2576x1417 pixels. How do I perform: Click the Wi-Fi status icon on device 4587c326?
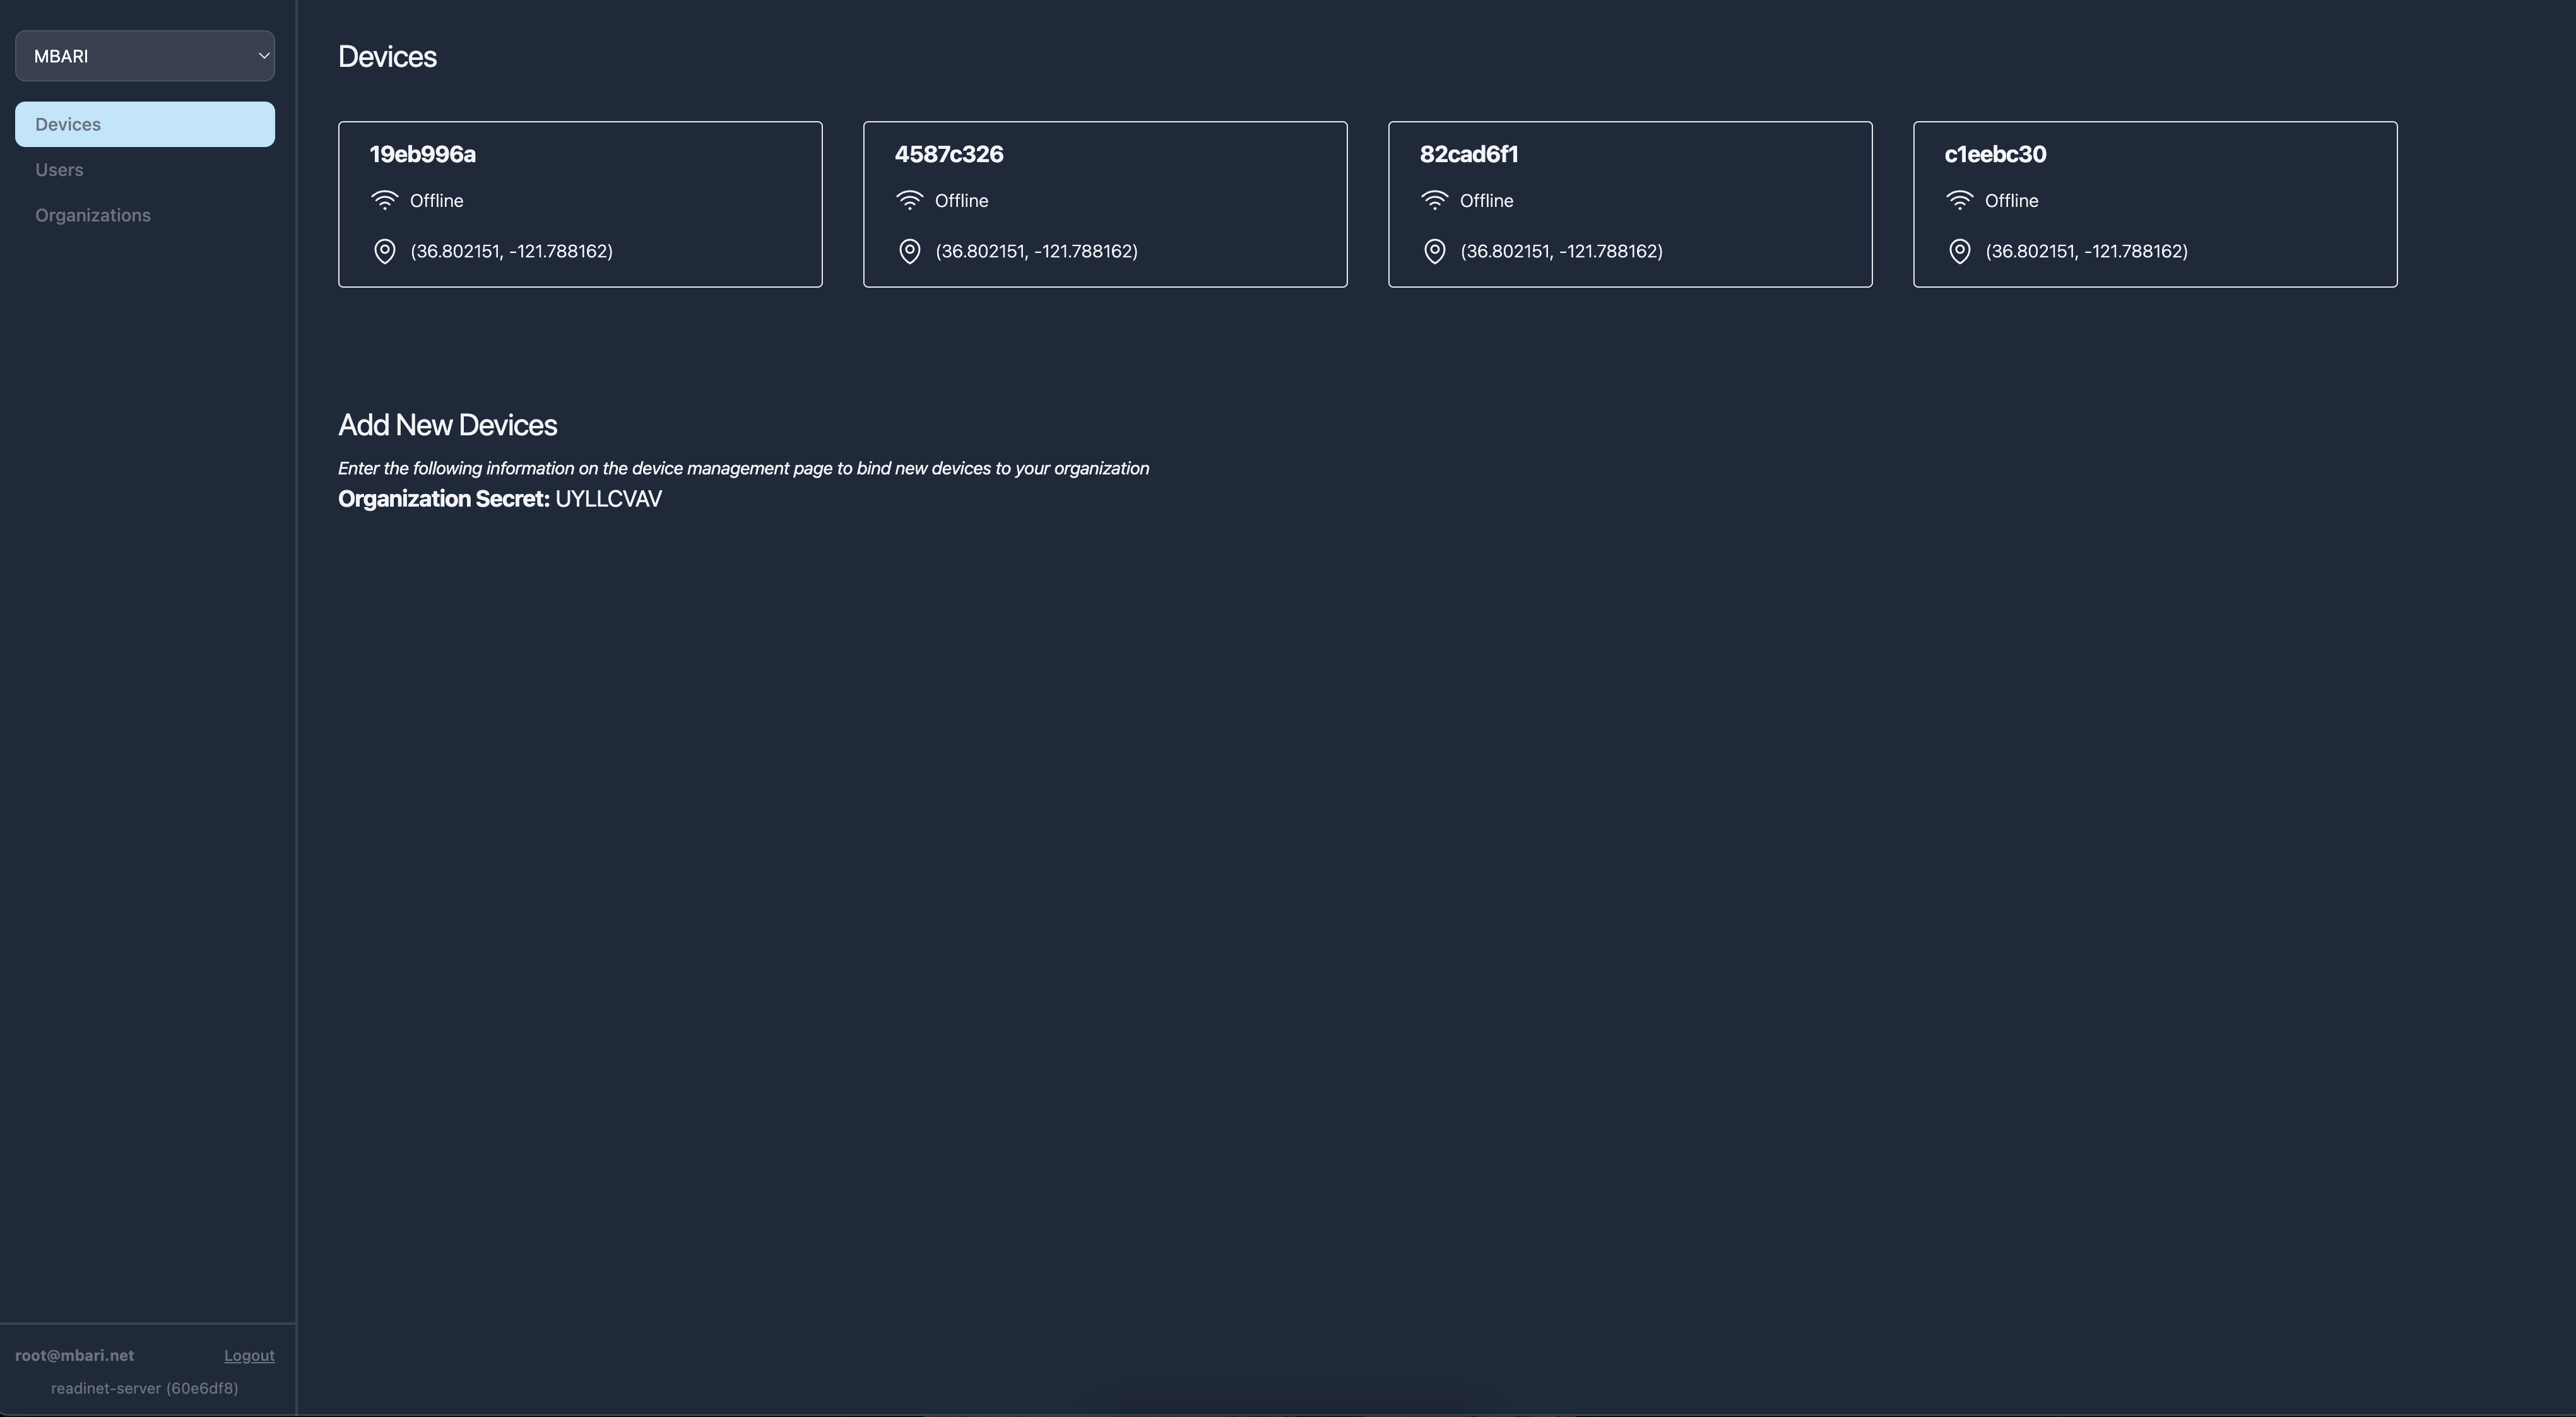tap(910, 200)
